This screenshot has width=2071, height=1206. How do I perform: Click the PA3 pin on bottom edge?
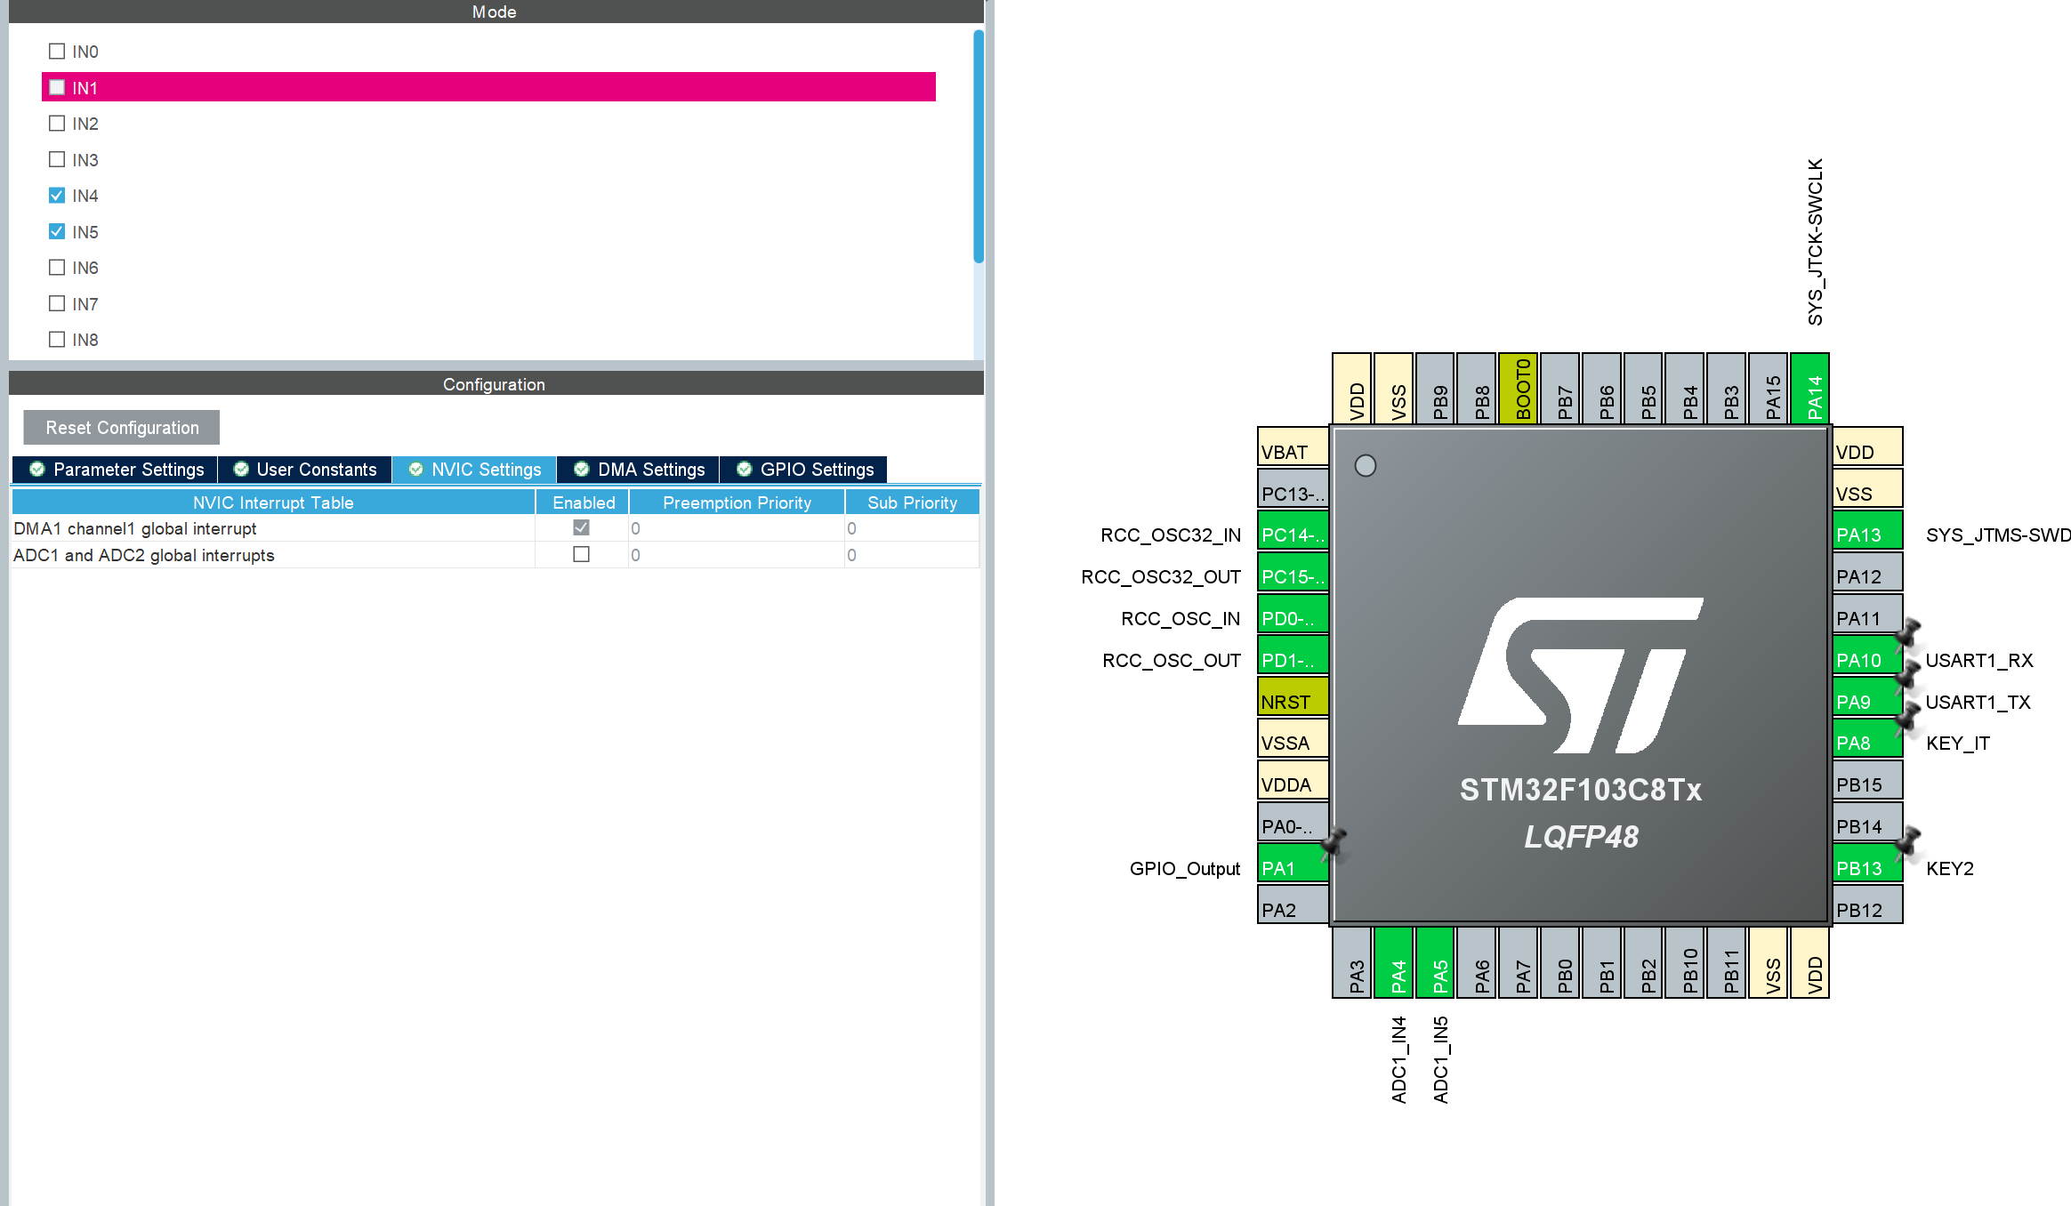[1352, 962]
